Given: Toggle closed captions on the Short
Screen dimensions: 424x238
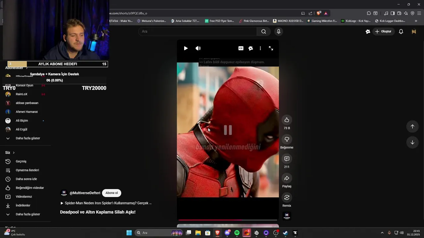Looking at the screenshot, I should [241, 48].
